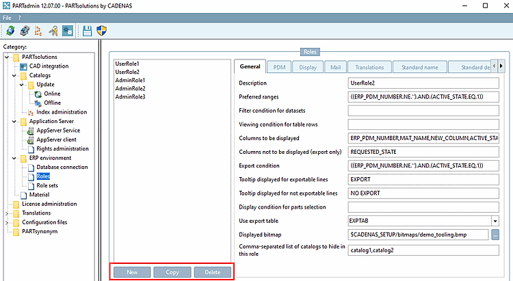Click the Filter condition for datasets field
513x281 pixels.
(x=423, y=111)
